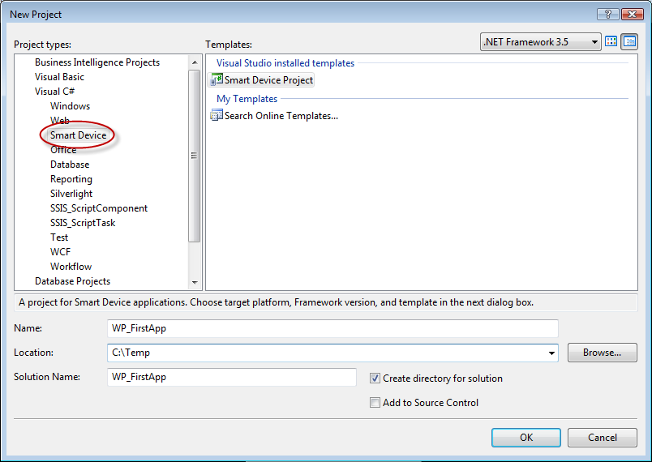Select Business Intelligence Projects type
Viewport: 652px width, 462px height.
click(x=97, y=62)
